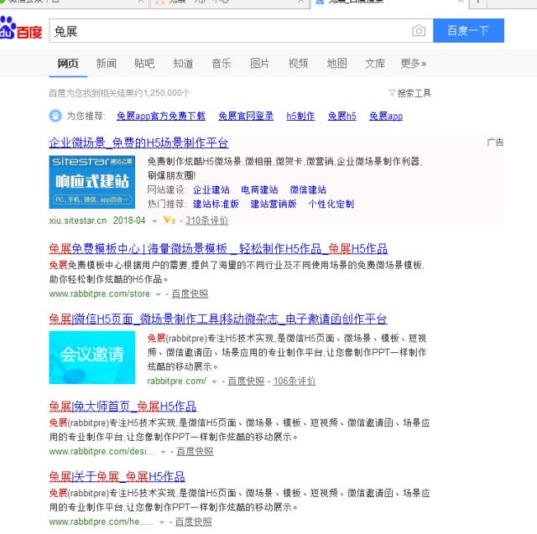Screen dimensions: 537x534
Task: Expand the 更多» menu
Action: 414,64
